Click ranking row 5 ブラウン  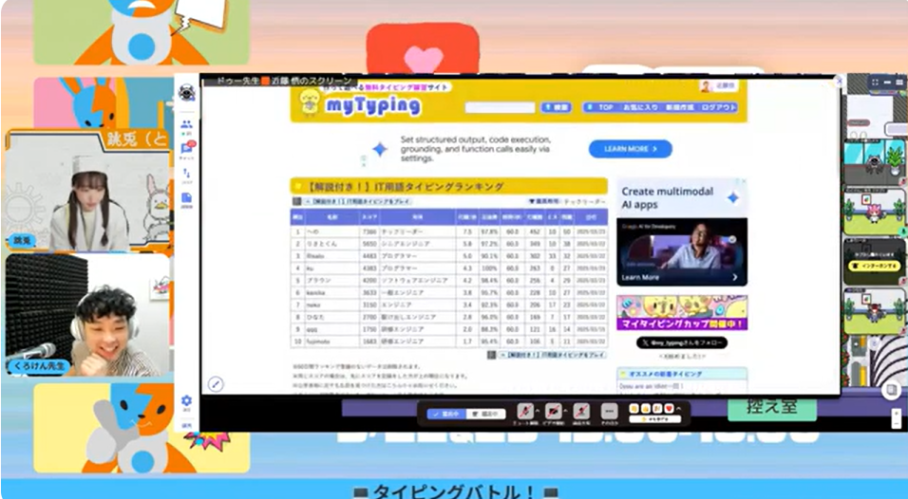click(449, 281)
